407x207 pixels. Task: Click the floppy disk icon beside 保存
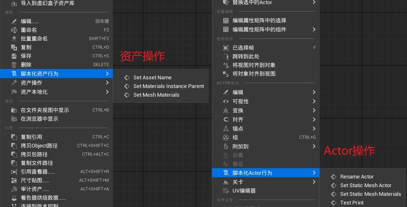pyautogui.click(x=14, y=56)
